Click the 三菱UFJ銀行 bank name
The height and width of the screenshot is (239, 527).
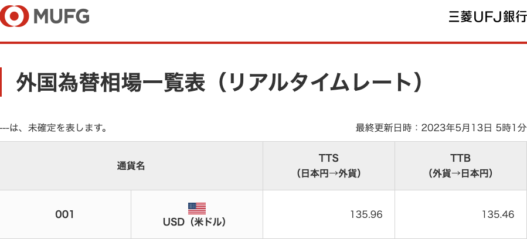[x=487, y=17]
